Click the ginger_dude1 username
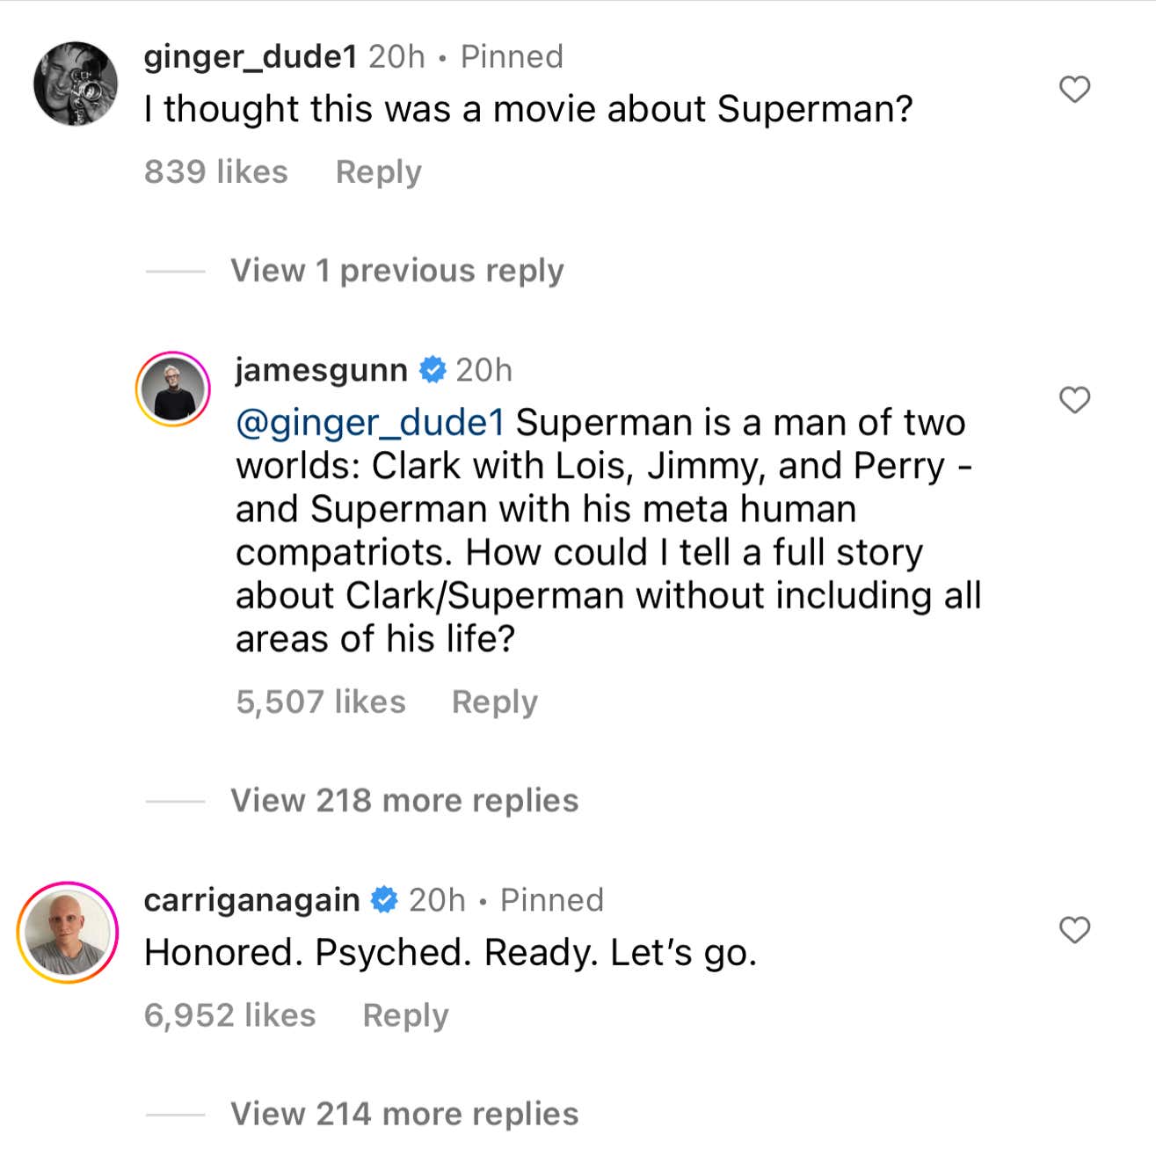 [x=249, y=55]
